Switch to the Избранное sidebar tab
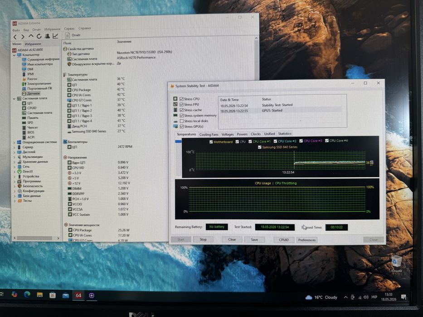Image resolution: width=423 pixels, height=317 pixels. (x=33, y=43)
